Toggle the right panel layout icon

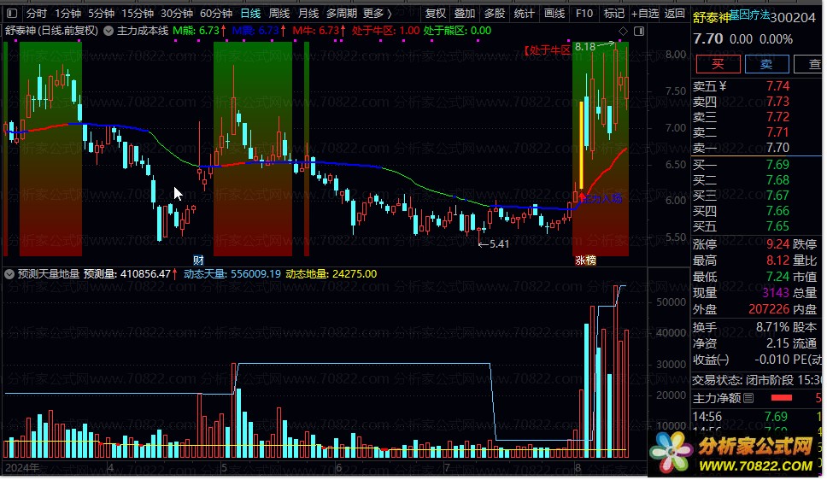click(x=639, y=31)
